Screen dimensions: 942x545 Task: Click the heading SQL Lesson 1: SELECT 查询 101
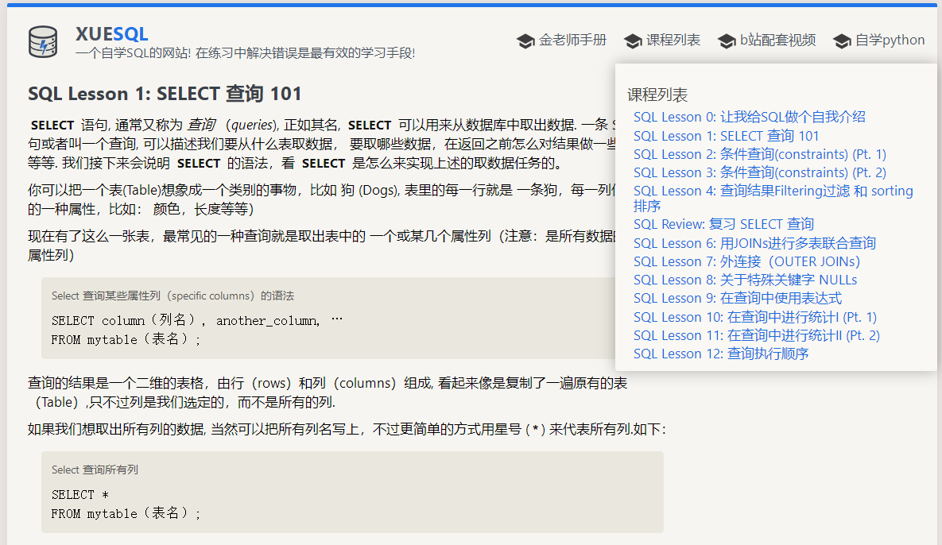tap(165, 94)
